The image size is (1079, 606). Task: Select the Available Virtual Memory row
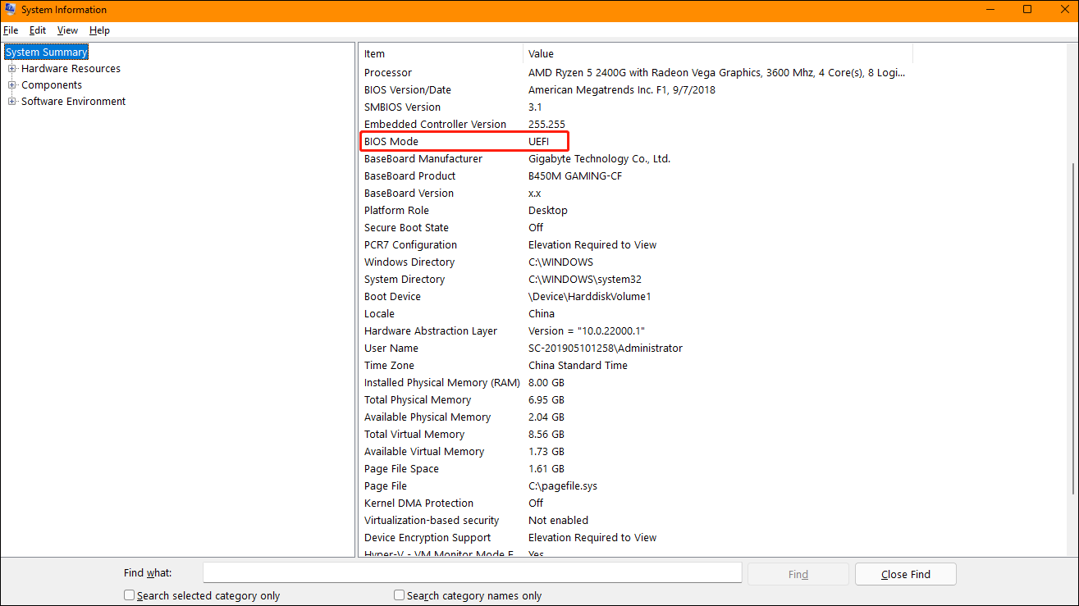[x=636, y=452]
